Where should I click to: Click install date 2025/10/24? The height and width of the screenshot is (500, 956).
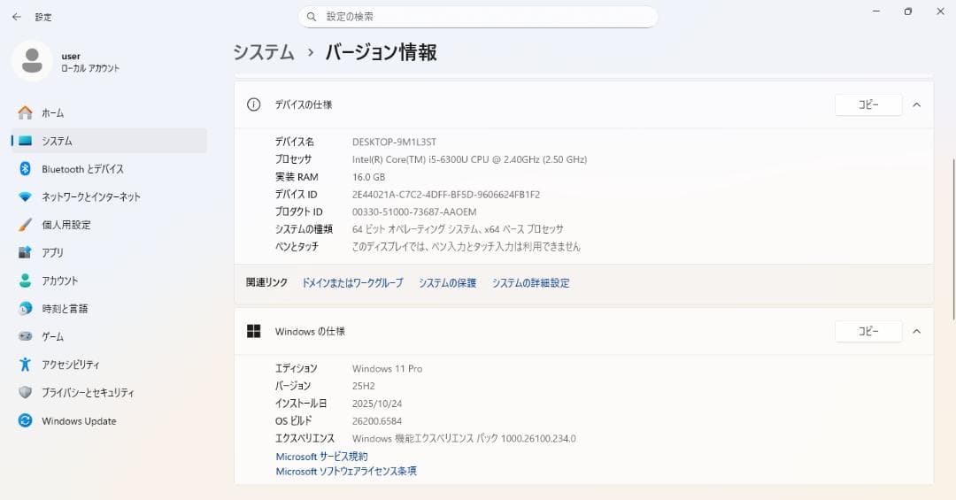pyautogui.click(x=377, y=404)
